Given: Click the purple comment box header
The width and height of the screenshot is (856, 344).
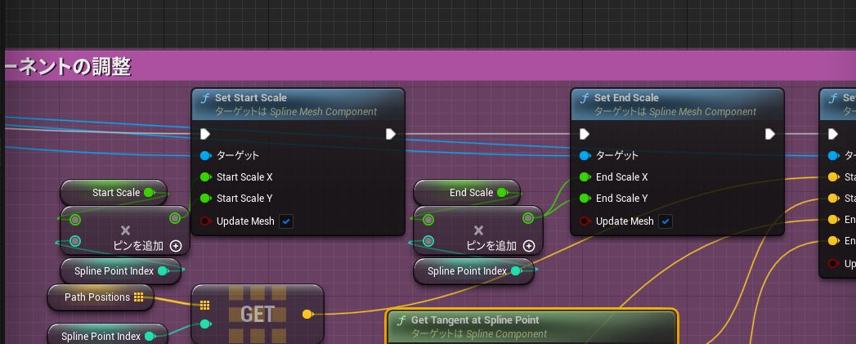Looking at the screenshot, I should pyautogui.click(x=430, y=67).
